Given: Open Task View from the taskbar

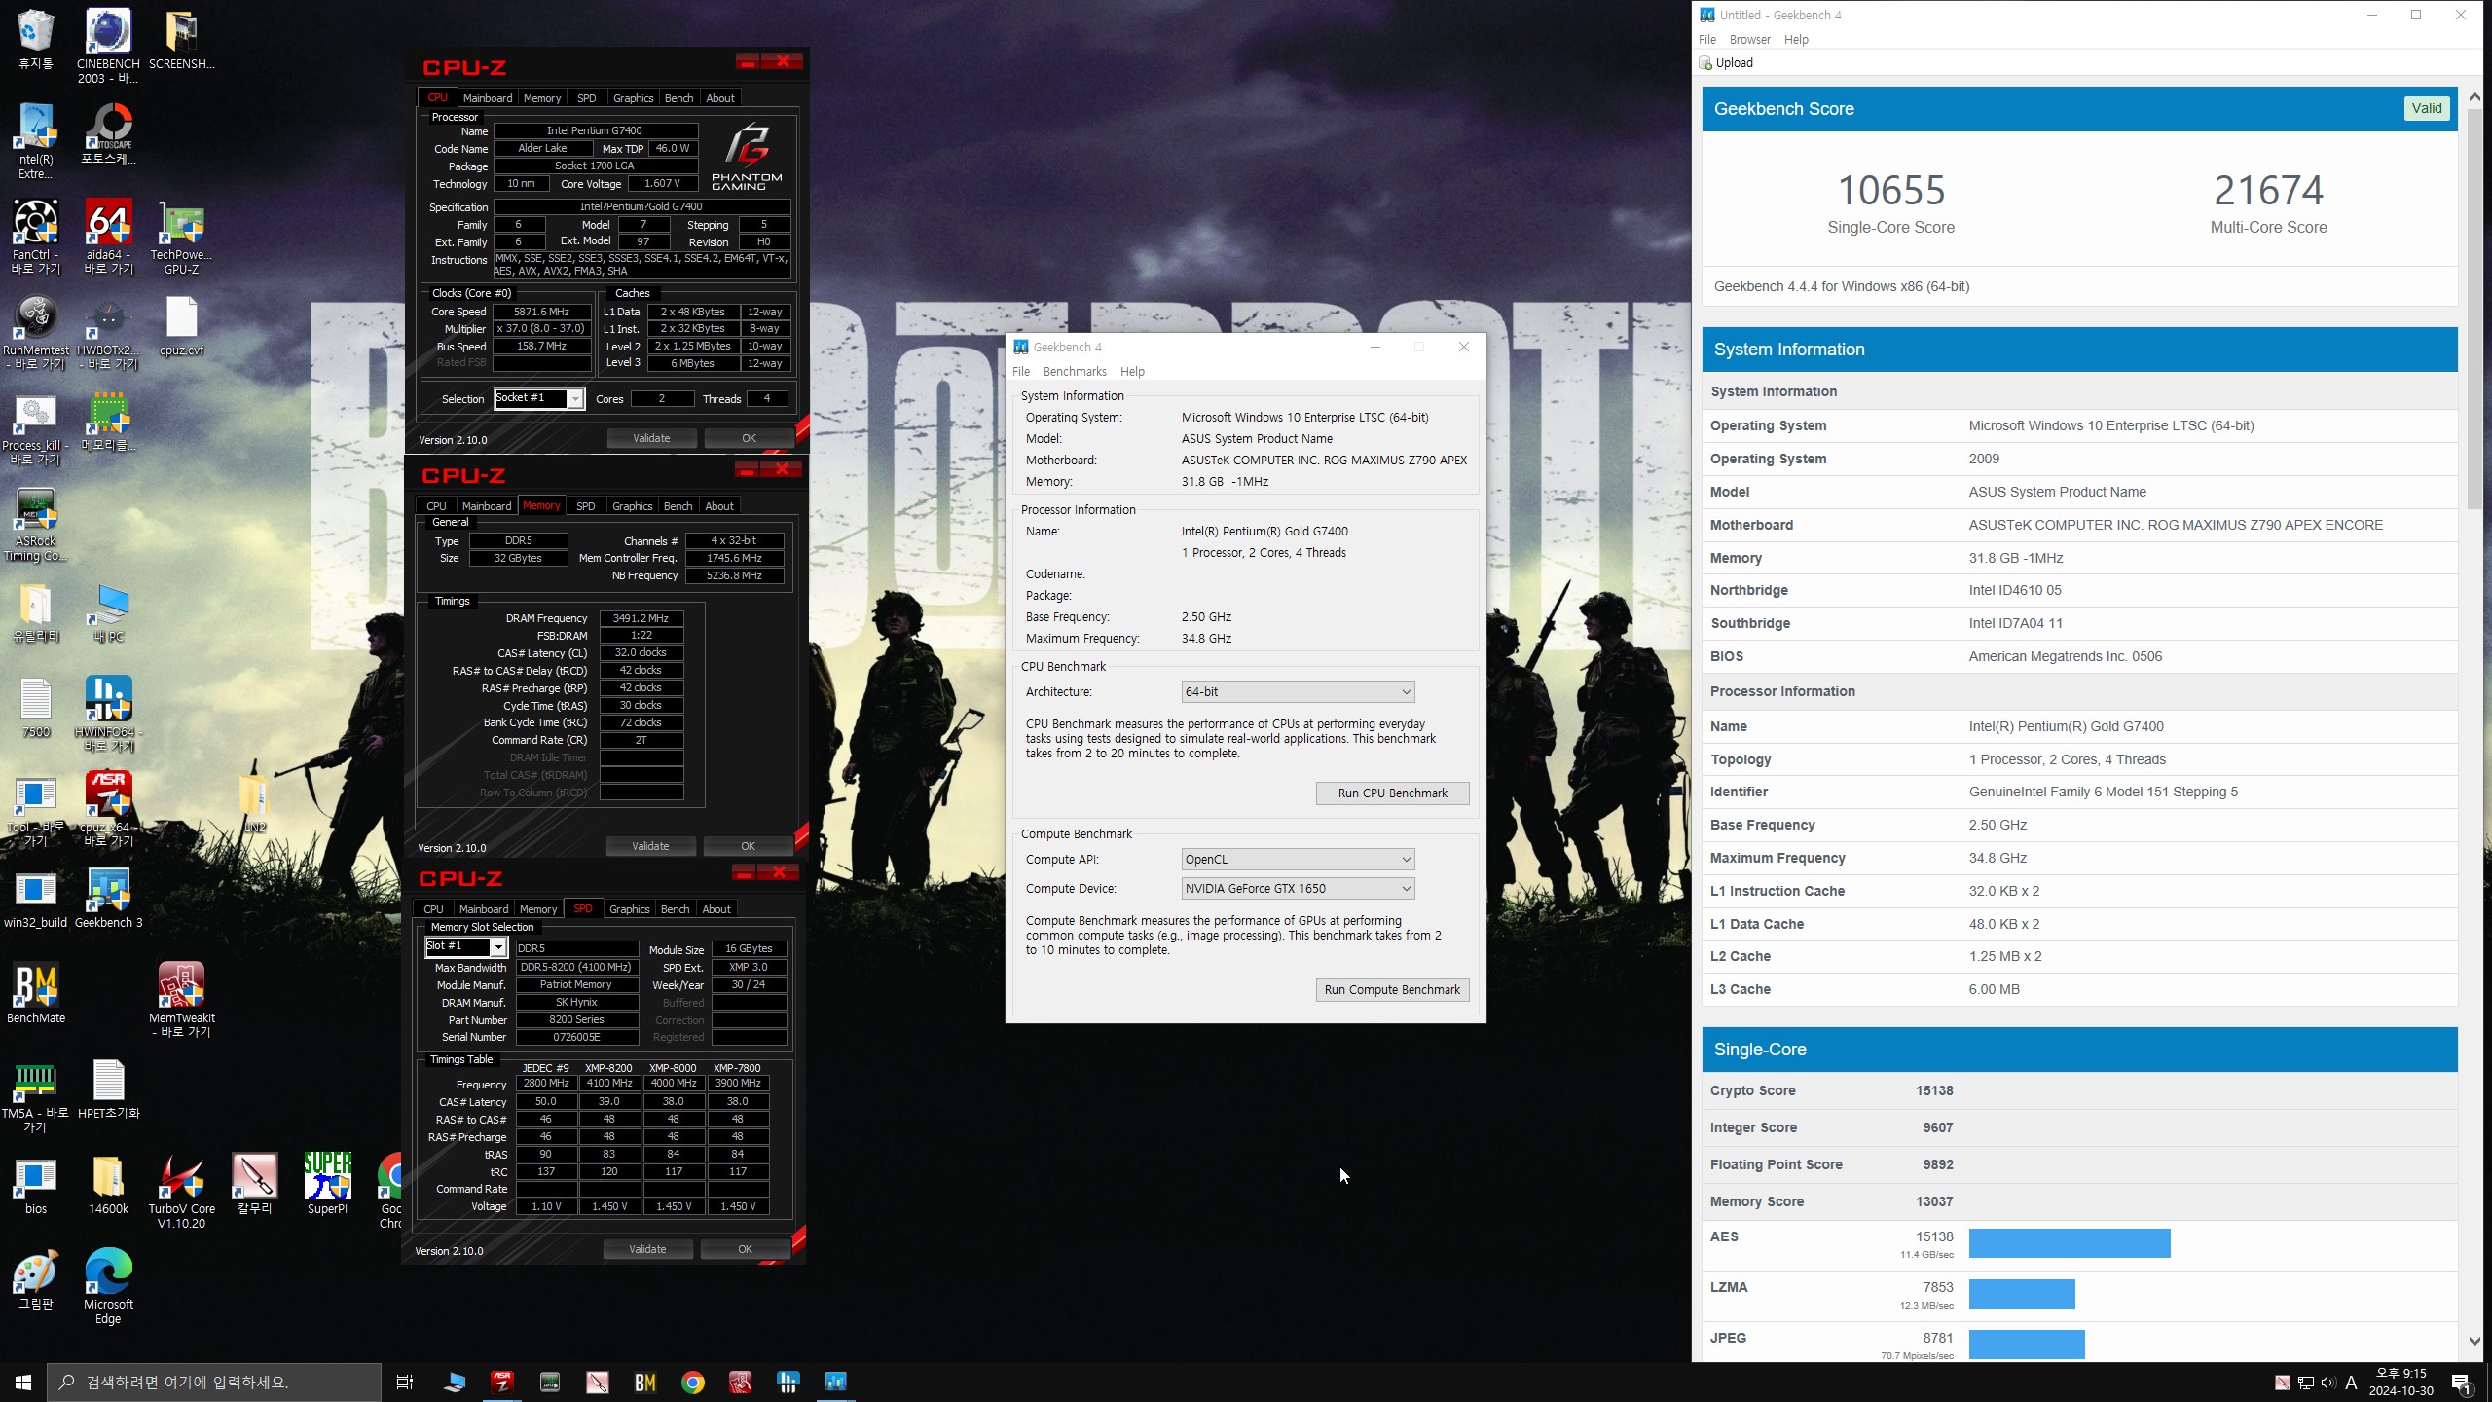Looking at the screenshot, I should [405, 1382].
